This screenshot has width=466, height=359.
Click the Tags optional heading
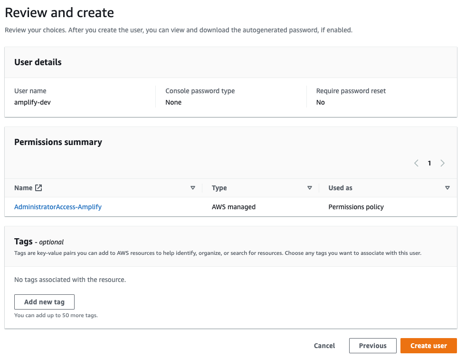(39, 242)
